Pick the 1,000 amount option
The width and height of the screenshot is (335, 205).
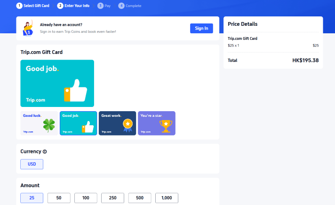point(167,198)
